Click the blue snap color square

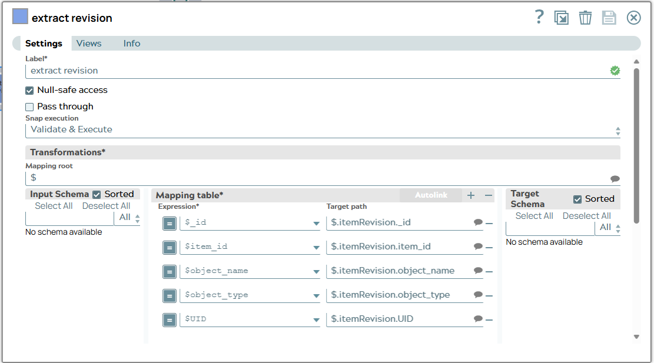(x=20, y=16)
